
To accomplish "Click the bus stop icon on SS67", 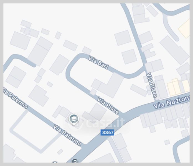I will click(75, 161).
